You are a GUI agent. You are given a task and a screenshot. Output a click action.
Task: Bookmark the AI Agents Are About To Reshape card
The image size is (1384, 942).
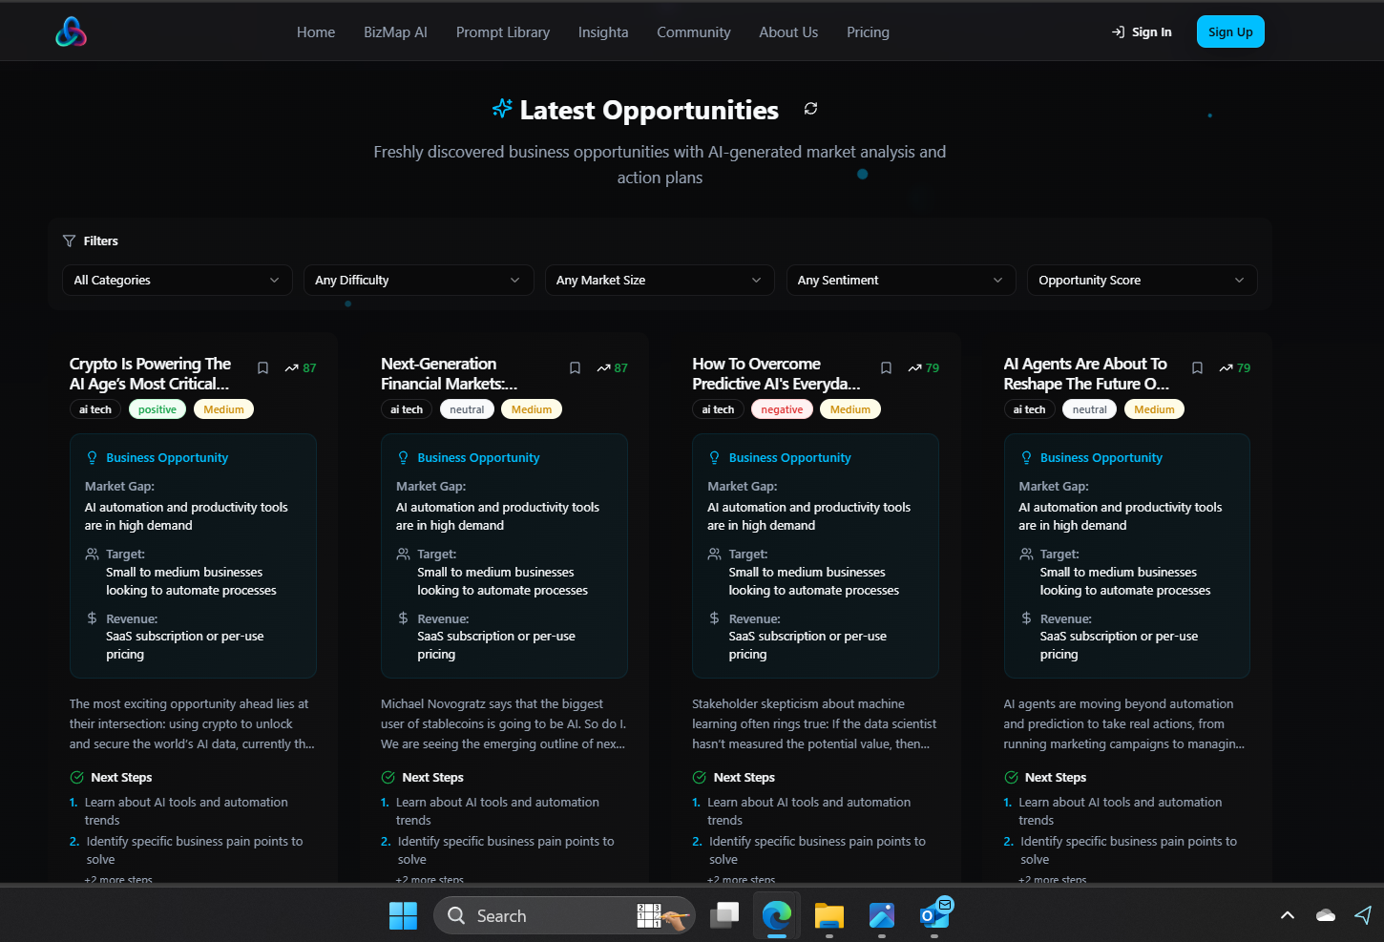1197,367
